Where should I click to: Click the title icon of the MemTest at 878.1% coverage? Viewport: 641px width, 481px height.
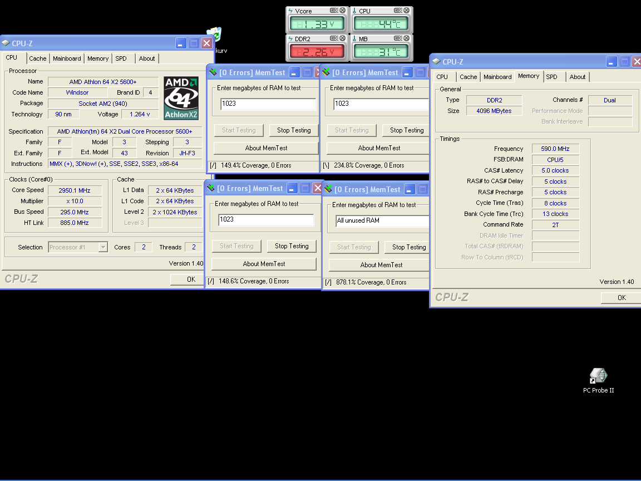(328, 189)
